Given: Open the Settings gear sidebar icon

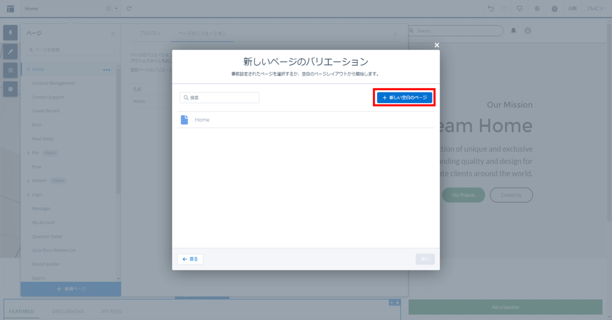Looking at the screenshot, I should [x=10, y=89].
